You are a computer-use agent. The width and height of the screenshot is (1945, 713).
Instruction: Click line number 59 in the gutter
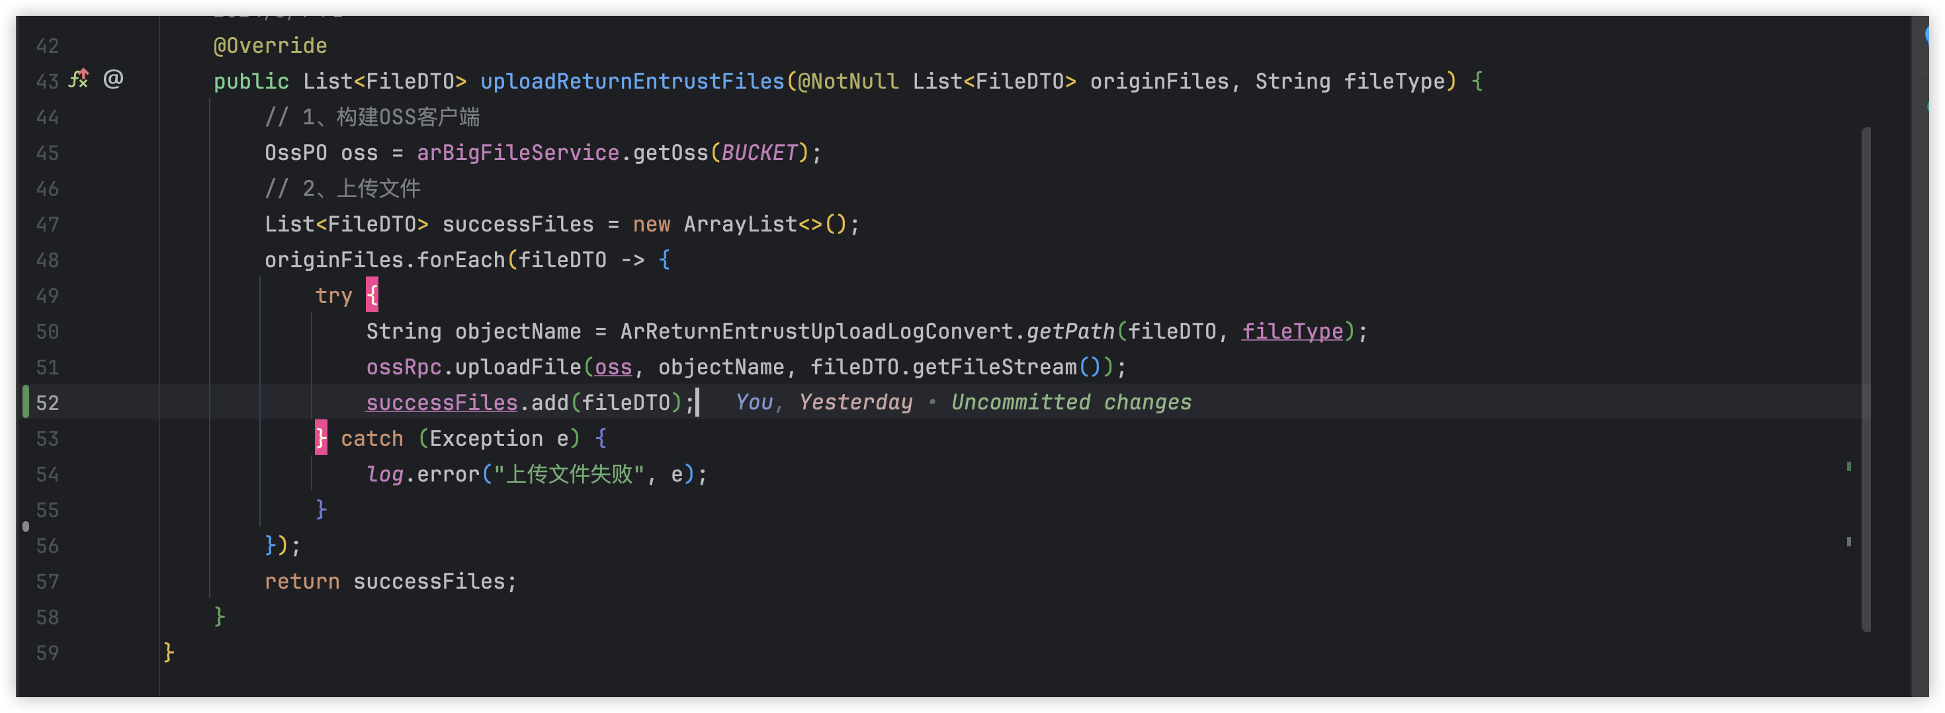coord(47,653)
